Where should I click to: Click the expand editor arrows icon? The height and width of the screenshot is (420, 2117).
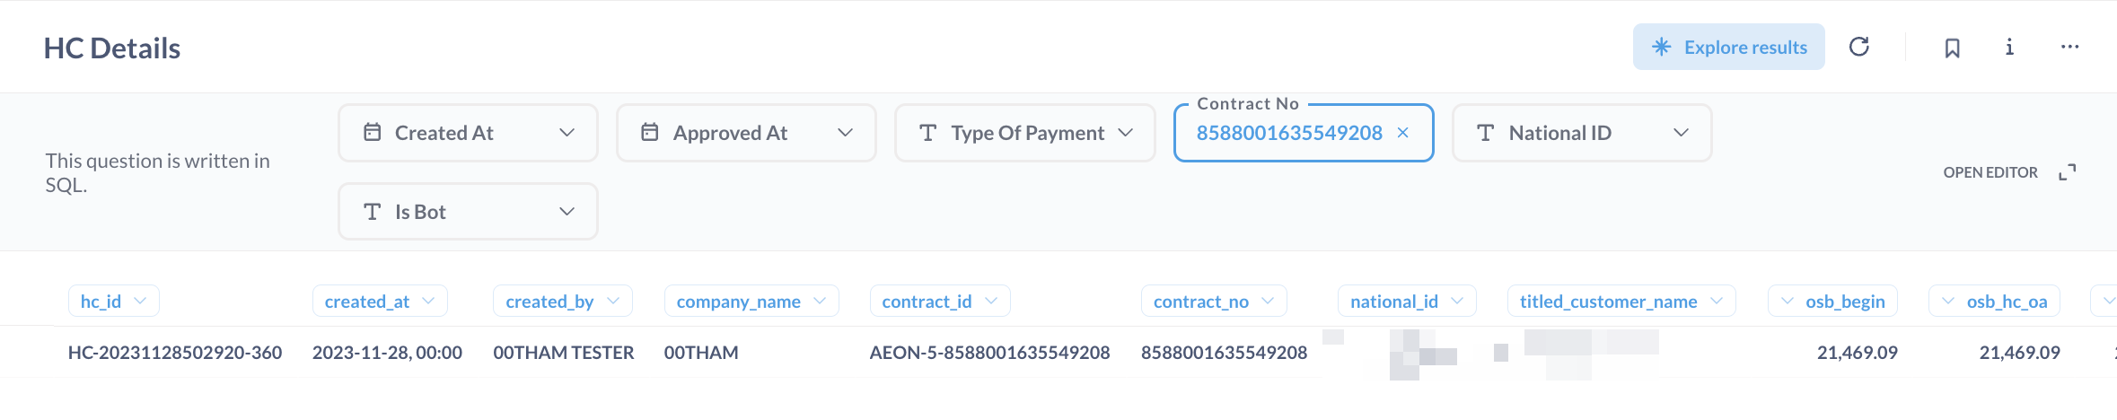point(2067,172)
